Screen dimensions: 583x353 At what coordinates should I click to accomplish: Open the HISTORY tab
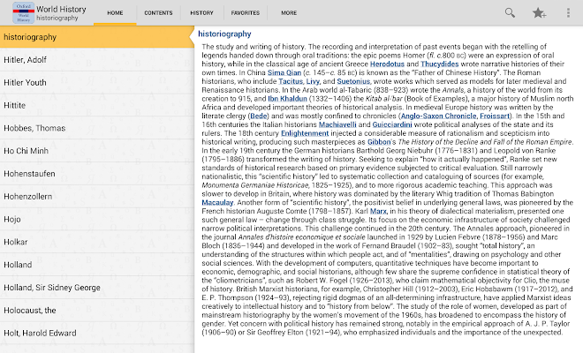[x=202, y=13]
